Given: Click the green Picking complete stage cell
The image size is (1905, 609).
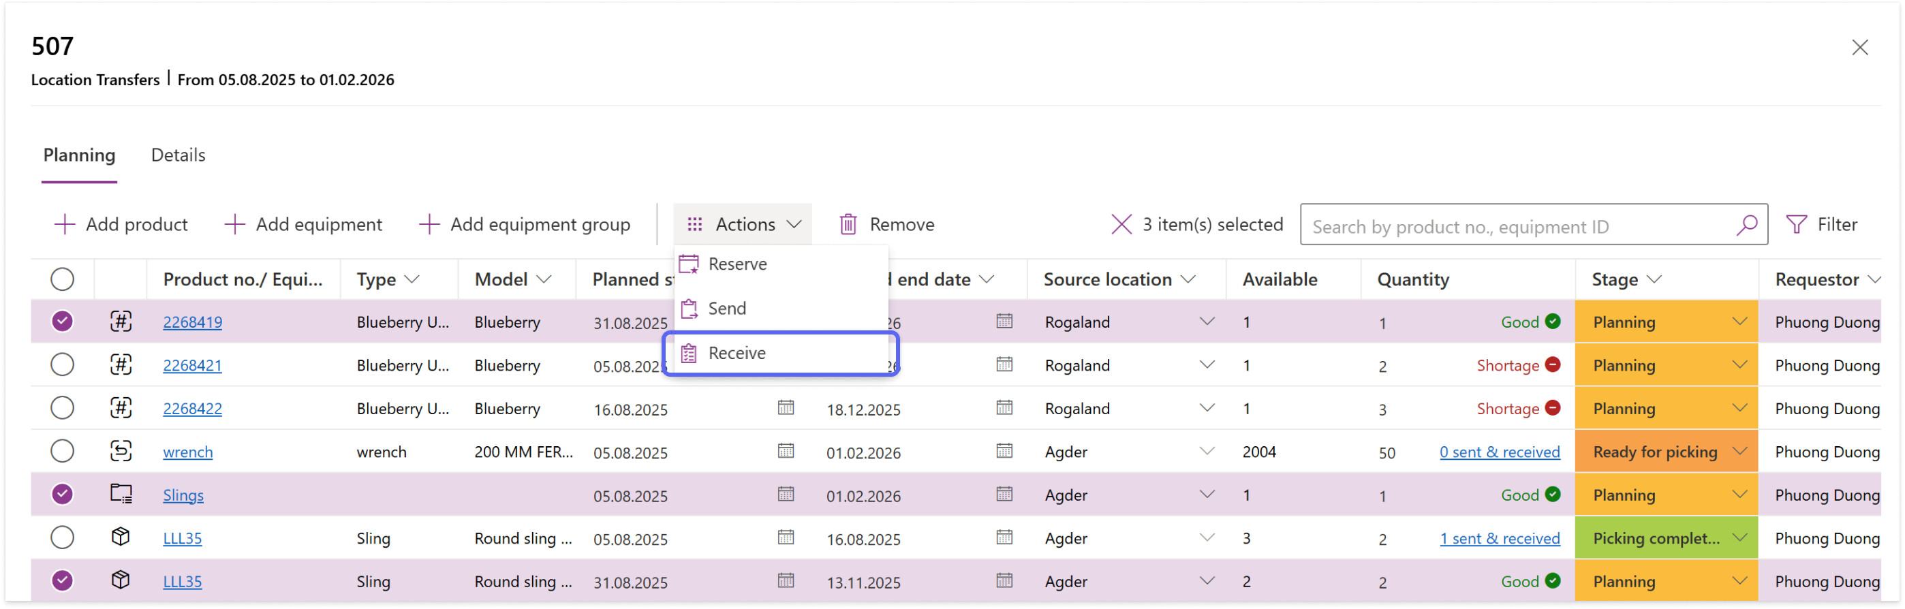Looking at the screenshot, I should (x=1655, y=538).
